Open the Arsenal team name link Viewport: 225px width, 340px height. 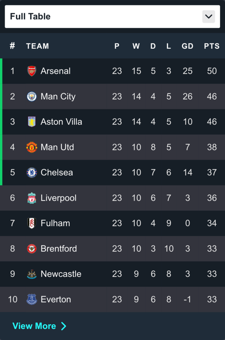pos(55,71)
